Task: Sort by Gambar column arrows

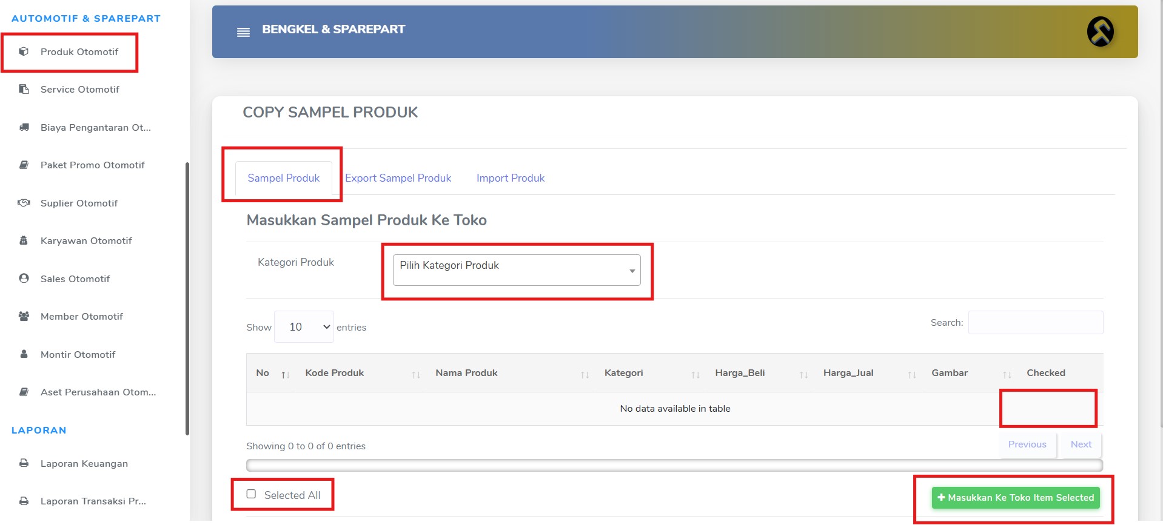Action: pos(1007,375)
